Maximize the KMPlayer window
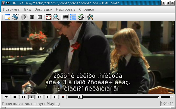Image resolution: width=176 pixels, height=109 pixels. click(x=168, y=3)
